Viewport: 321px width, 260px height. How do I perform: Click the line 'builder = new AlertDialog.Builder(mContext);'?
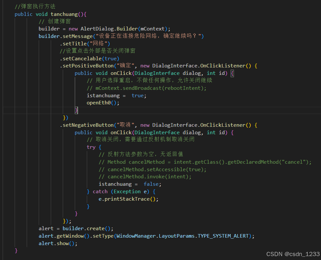[x=104, y=29]
